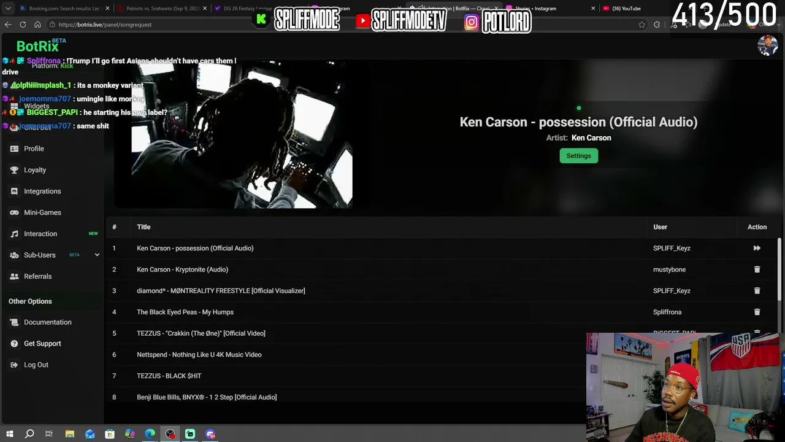Viewport: 785px width, 442px height.
Task: Click the green Settings button
Action: [x=578, y=156]
